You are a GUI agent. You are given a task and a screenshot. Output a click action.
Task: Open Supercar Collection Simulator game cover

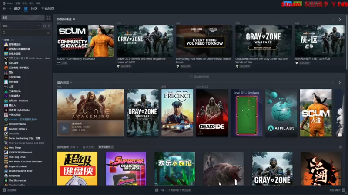tap(126, 169)
